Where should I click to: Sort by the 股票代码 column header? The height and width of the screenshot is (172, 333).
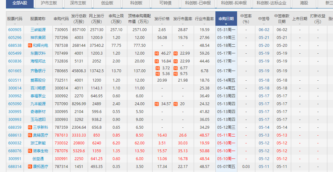tap(15, 19)
